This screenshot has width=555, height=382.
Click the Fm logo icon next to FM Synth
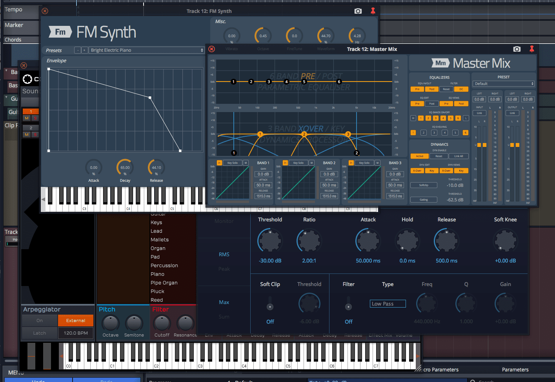click(x=60, y=33)
